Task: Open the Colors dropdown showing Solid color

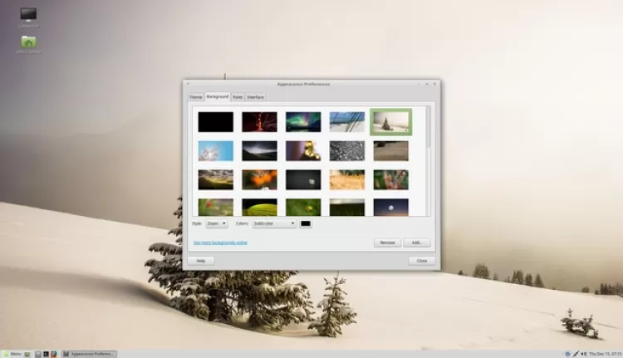Action: tap(274, 223)
